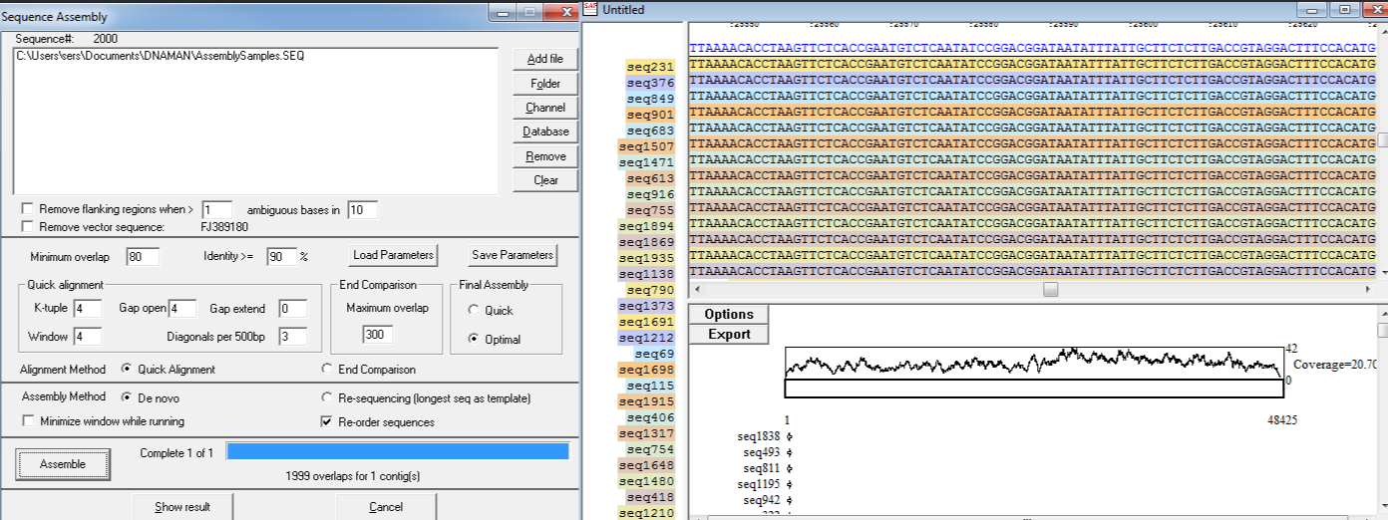Viewport: 1388px width, 520px height.
Task: Click the Database button
Action: [544, 131]
